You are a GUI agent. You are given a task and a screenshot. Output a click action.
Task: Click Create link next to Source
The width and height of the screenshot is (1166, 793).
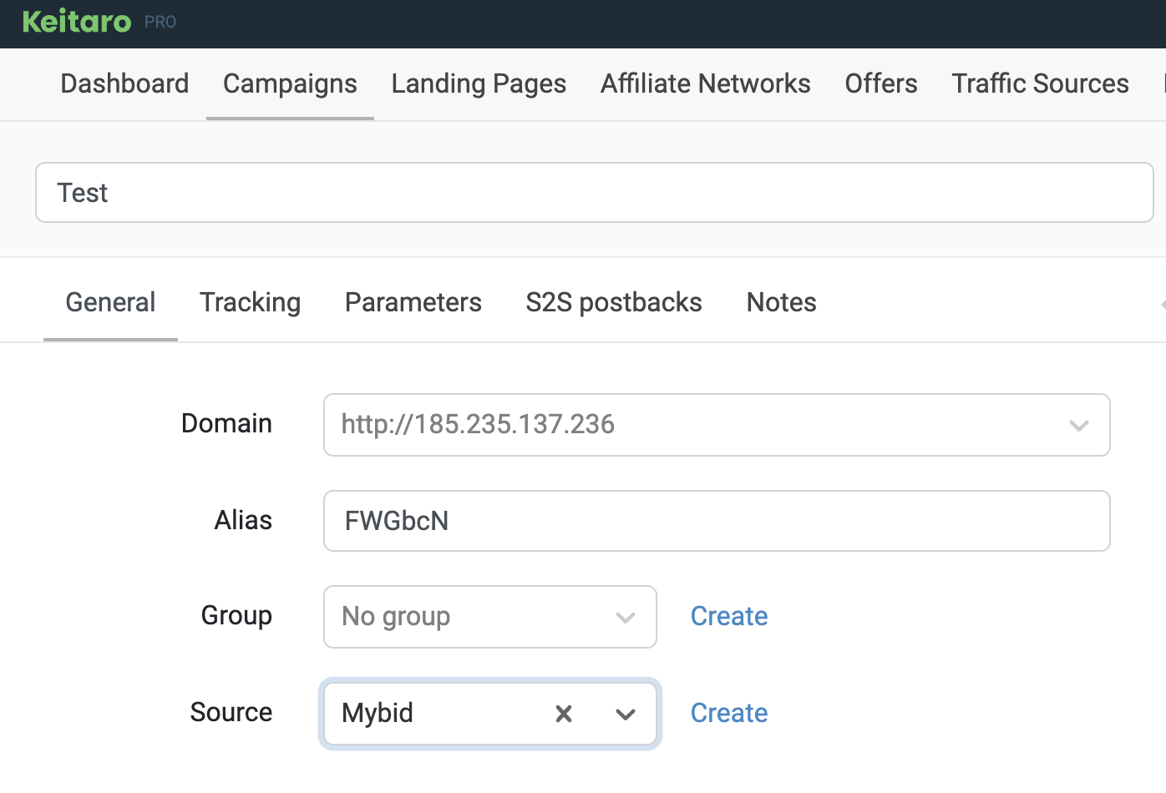point(728,713)
